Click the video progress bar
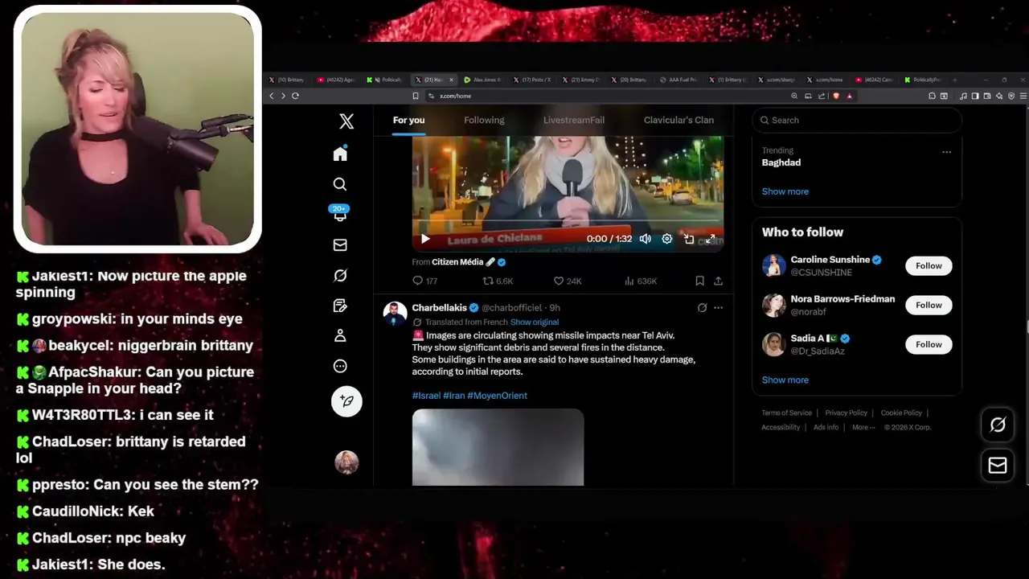This screenshot has width=1029, height=579. coord(568,220)
